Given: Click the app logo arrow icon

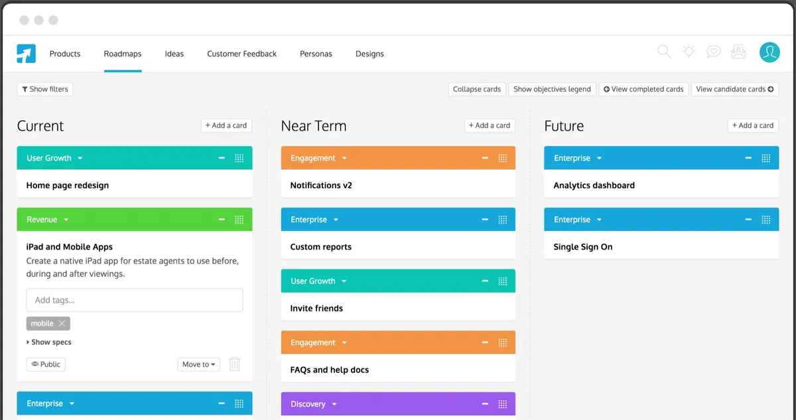Looking at the screenshot, I should [x=27, y=54].
